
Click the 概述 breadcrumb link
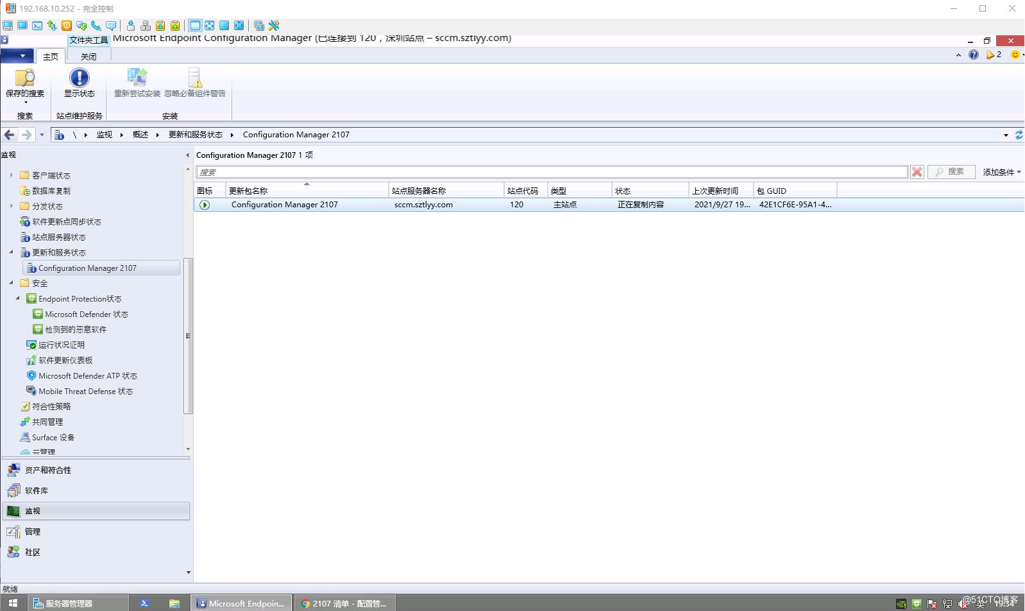pos(140,135)
